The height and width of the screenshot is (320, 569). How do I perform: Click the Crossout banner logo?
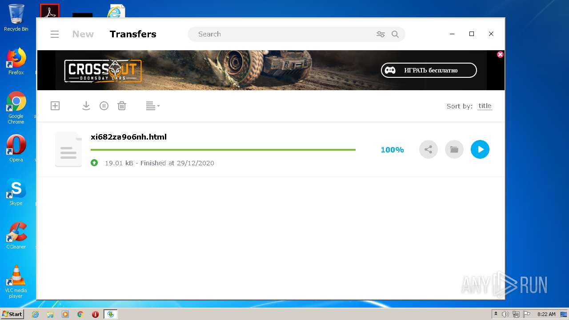(x=103, y=71)
